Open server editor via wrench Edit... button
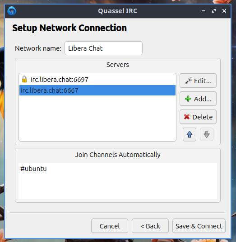 [198, 81]
